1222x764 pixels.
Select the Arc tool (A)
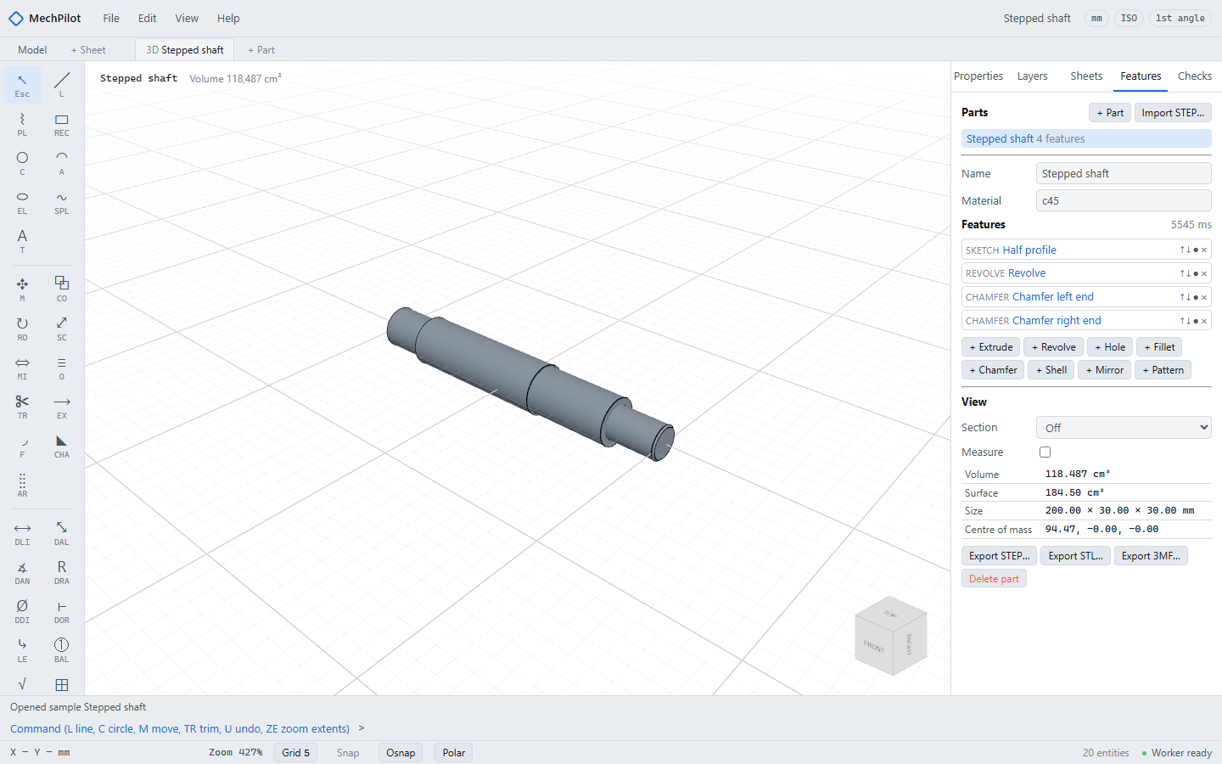[x=62, y=163]
